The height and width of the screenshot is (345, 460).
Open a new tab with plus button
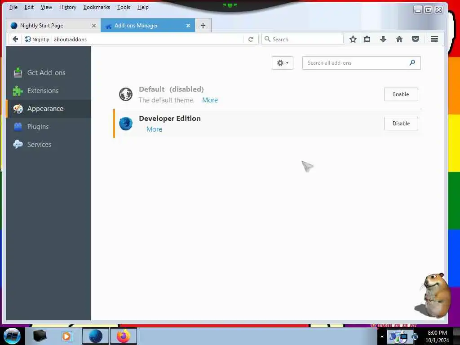[x=203, y=26]
